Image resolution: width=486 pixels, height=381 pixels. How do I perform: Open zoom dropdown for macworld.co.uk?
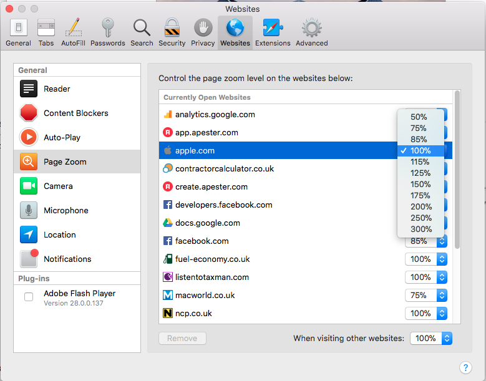coord(426,295)
